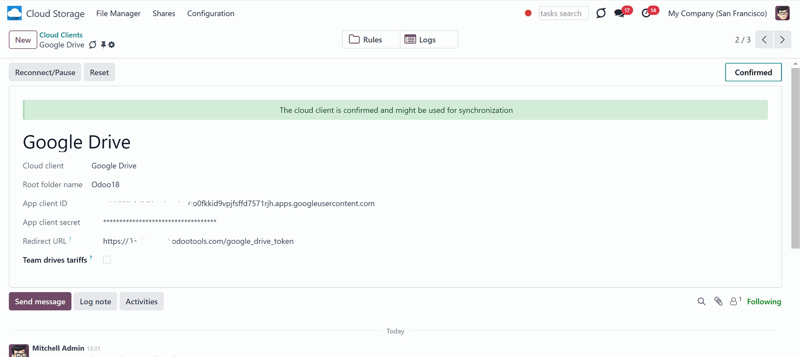Click the red recording indicator dot
This screenshot has height=357, width=800.
(x=528, y=13)
